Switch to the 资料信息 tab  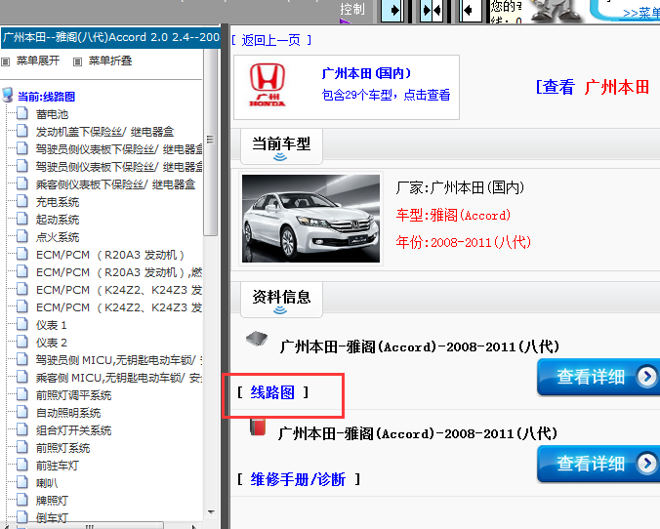click(x=281, y=300)
